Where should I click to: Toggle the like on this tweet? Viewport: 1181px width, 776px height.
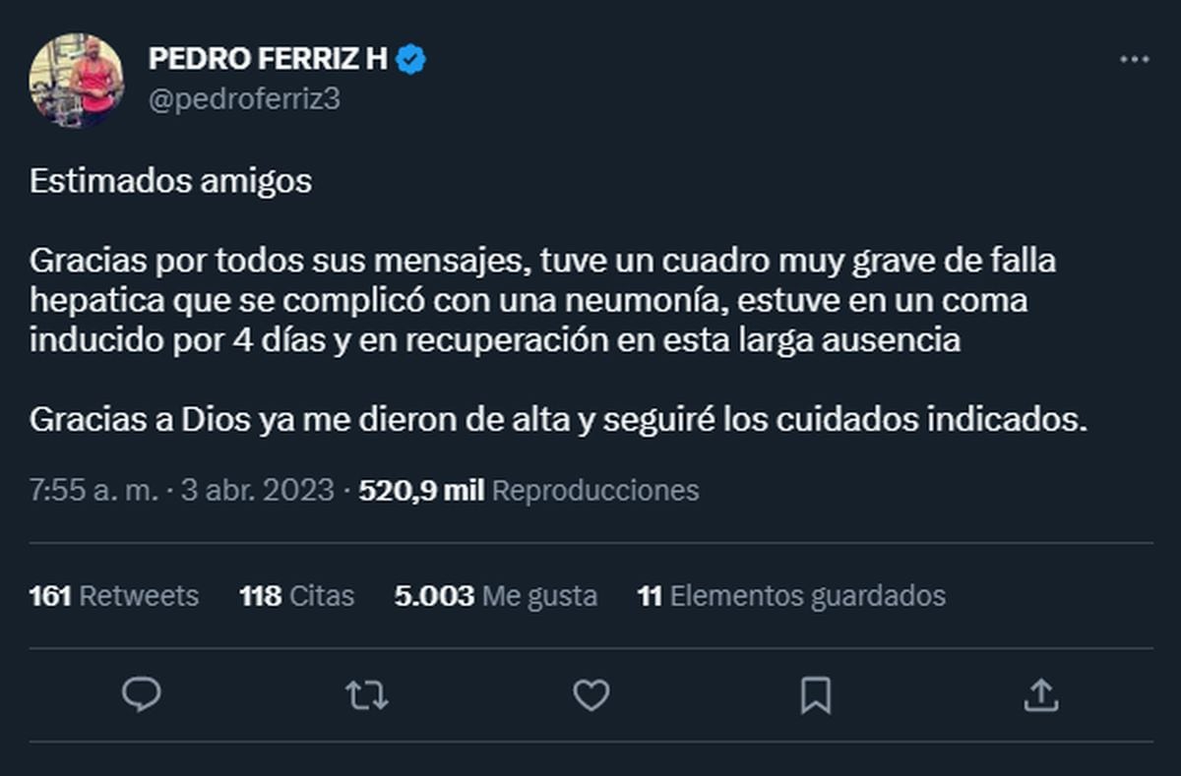(x=590, y=694)
